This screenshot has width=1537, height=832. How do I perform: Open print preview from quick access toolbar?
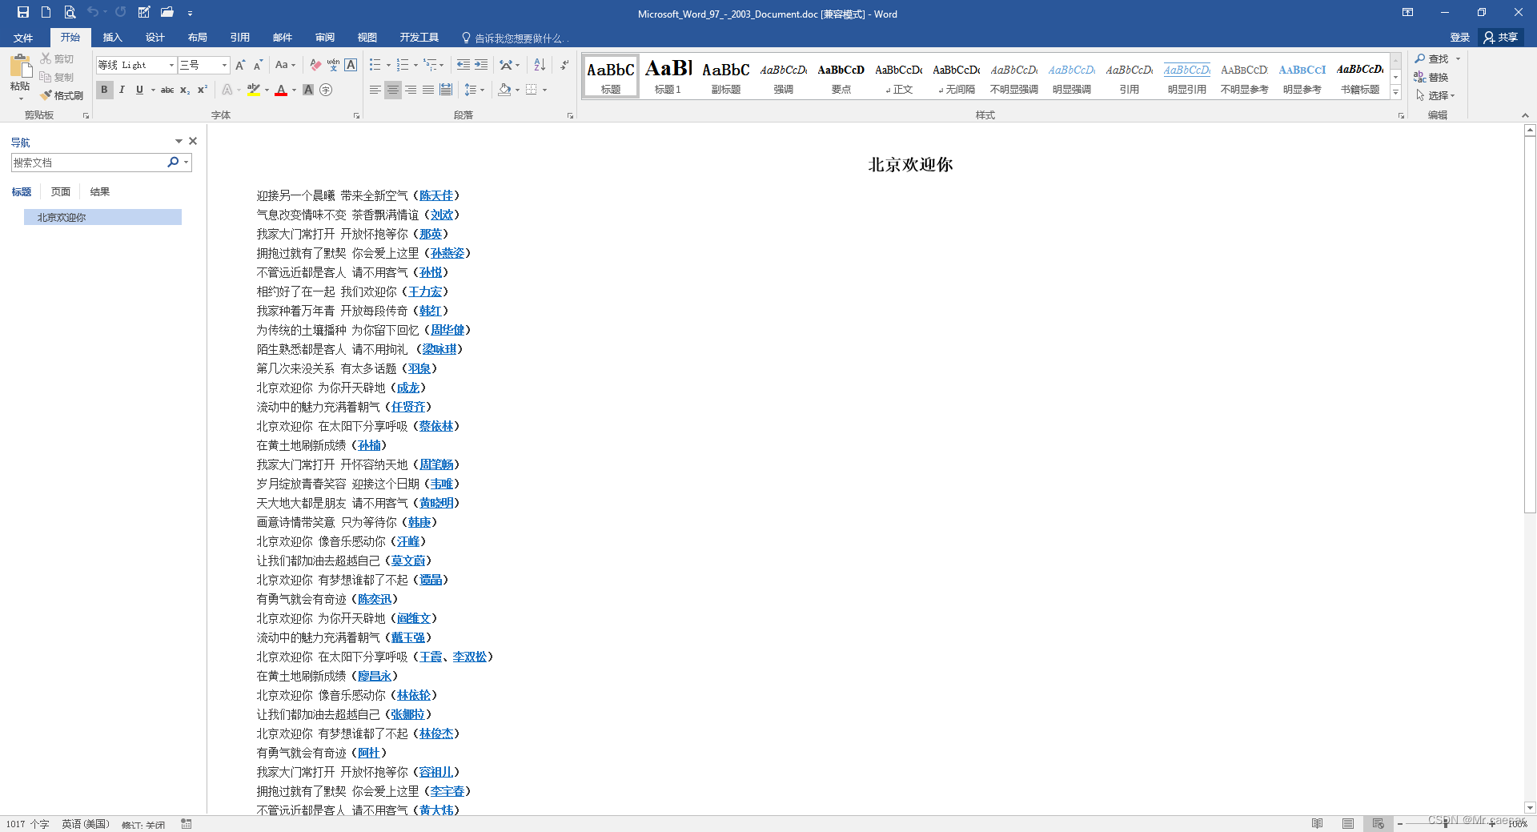coord(70,12)
